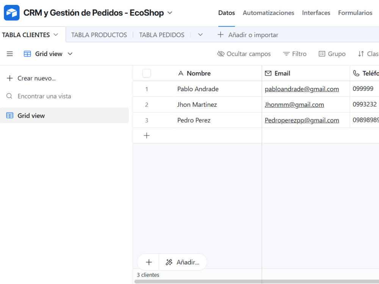The height and width of the screenshot is (284, 379).
Task: Switch to the Interfaces tab
Action: pos(316,13)
